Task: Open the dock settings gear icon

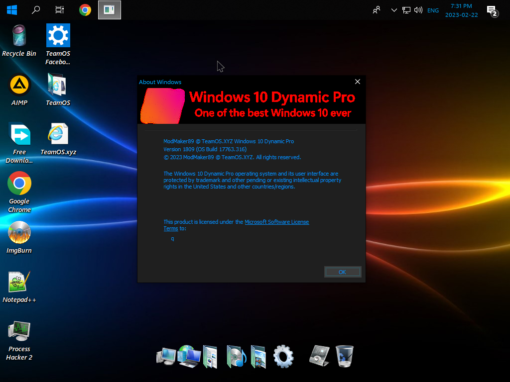Action: 283,356
